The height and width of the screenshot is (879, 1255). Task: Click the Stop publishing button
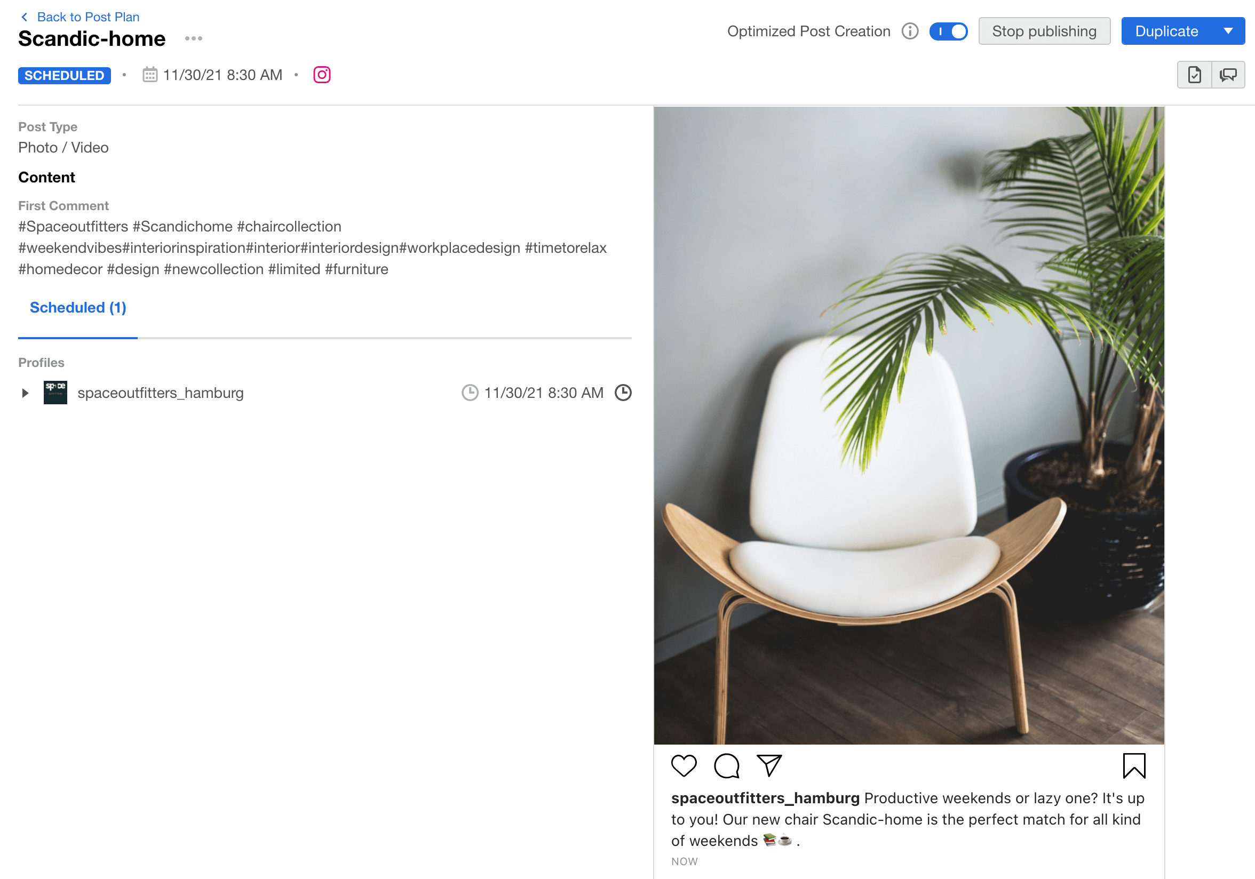click(x=1044, y=31)
